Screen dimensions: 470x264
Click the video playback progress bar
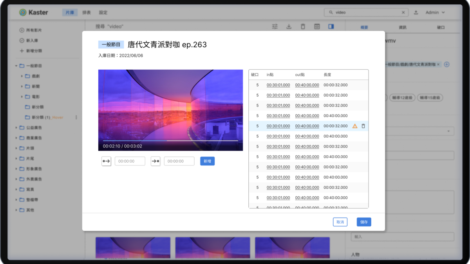[170, 140]
